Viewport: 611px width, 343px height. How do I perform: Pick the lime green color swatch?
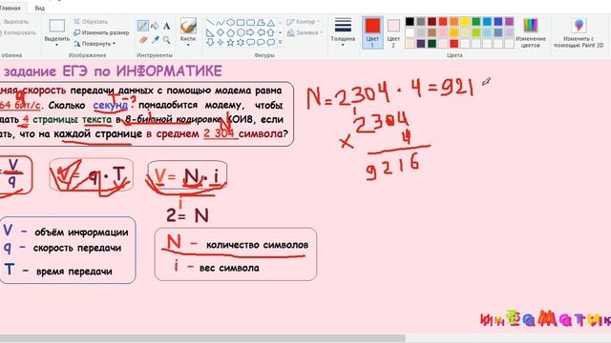[475, 32]
